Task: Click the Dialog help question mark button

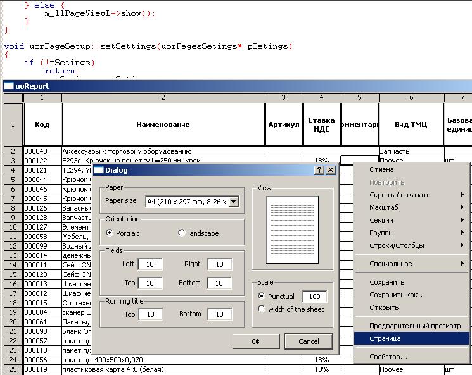Action: tap(319, 170)
